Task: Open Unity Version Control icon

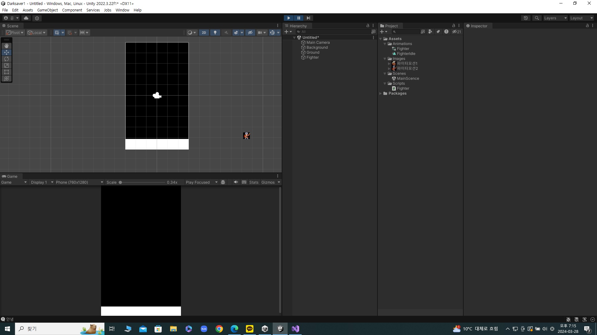Action: [x=37, y=18]
